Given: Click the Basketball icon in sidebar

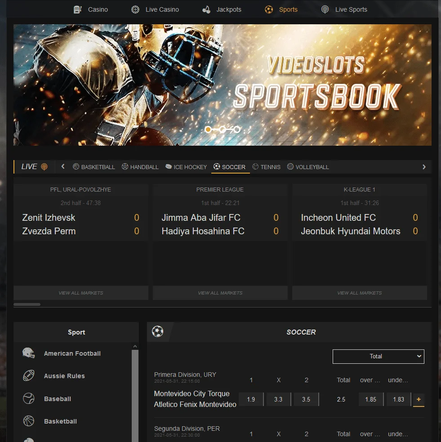Looking at the screenshot, I should coord(28,421).
